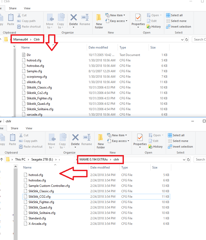Click Rename icon in top Ctrlr window
Screen dimensions: 206x240
point(85,18)
